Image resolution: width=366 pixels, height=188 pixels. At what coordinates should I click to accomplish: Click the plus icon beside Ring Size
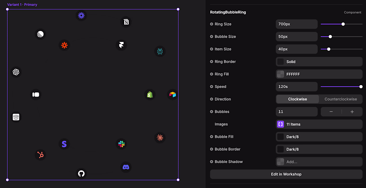pos(212,24)
